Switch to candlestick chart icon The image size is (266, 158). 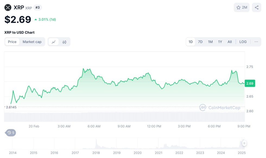point(64,42)
